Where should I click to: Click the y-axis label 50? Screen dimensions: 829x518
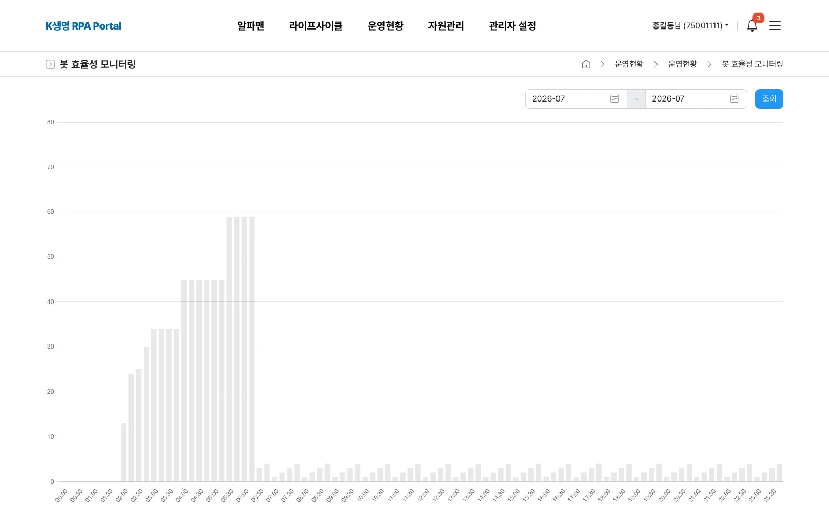[x=50, y=257]
